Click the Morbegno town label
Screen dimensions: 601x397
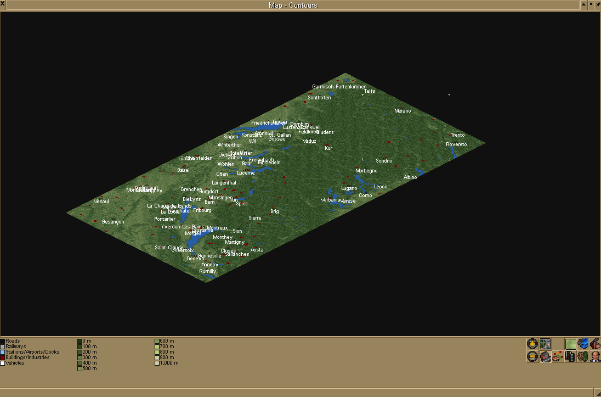click(x=366, y=171)
